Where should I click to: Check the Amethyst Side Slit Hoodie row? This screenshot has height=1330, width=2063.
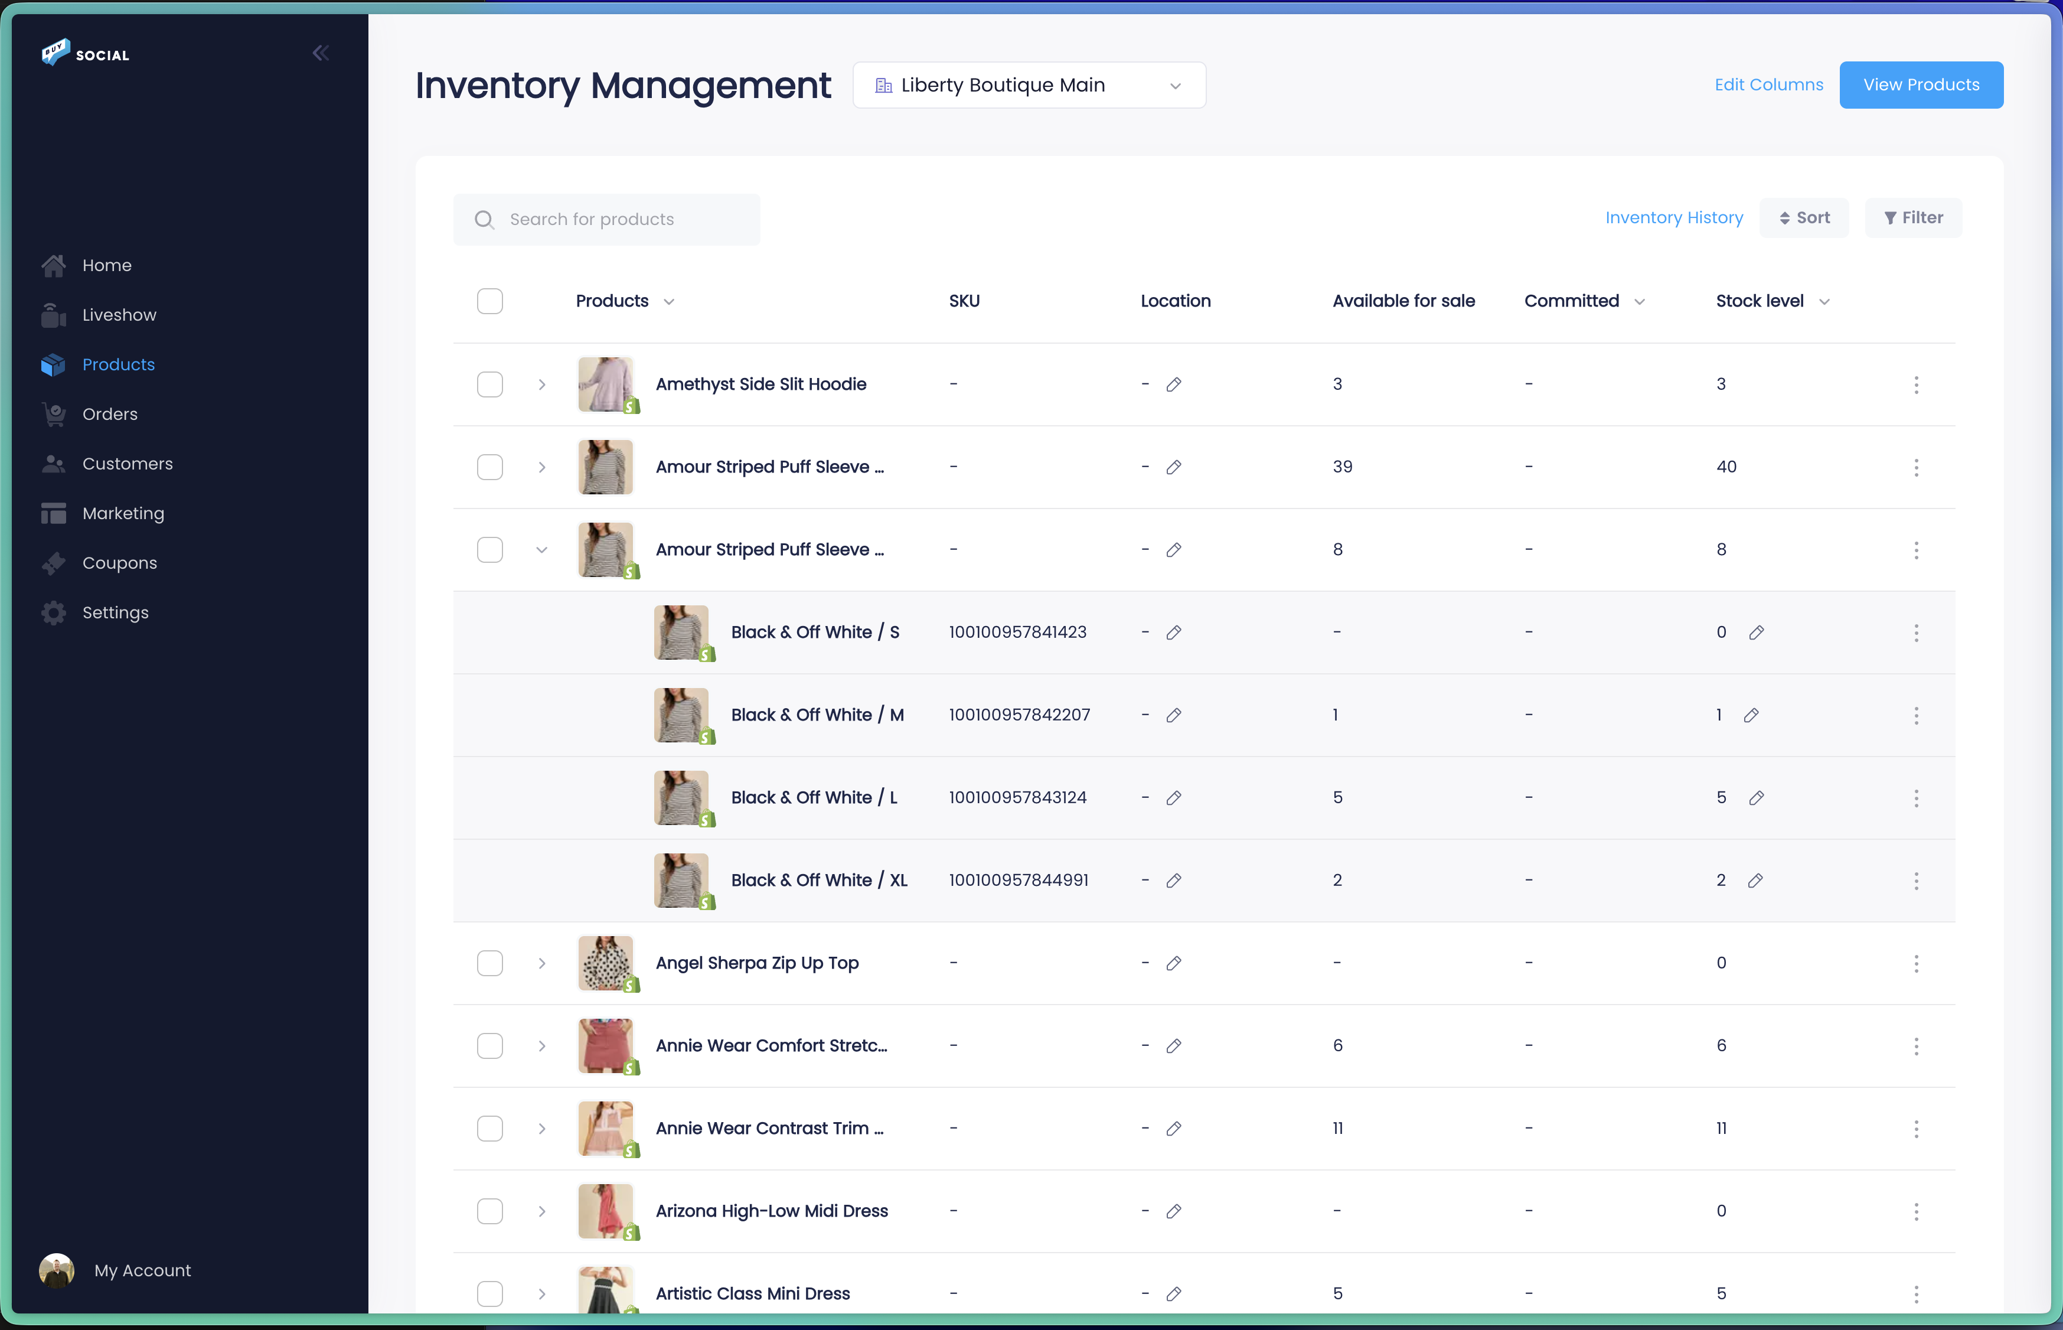coord(489,384)
